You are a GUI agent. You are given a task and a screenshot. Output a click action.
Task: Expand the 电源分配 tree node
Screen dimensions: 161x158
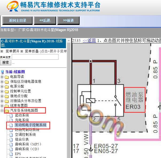pyautogui.click(x=2, y=86)
